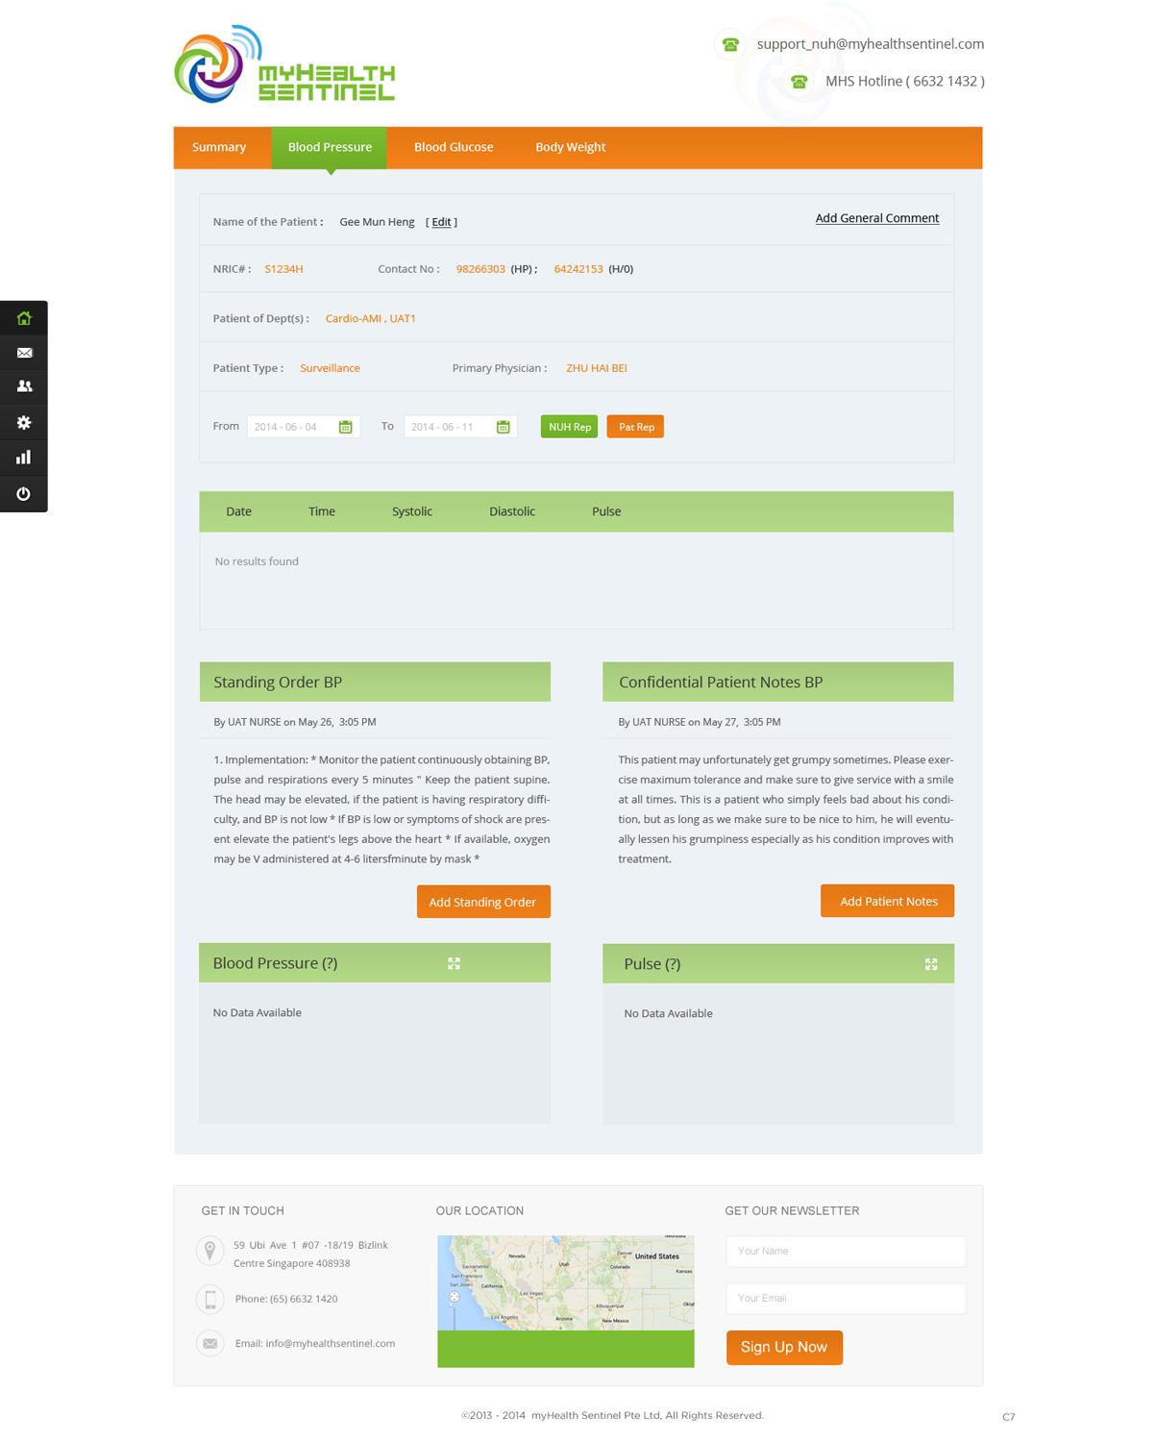This screenshot has height=1442, width=1156.
Task: Click department value Cardio-AMI , UAT1
Action: (x=371, y=318)
